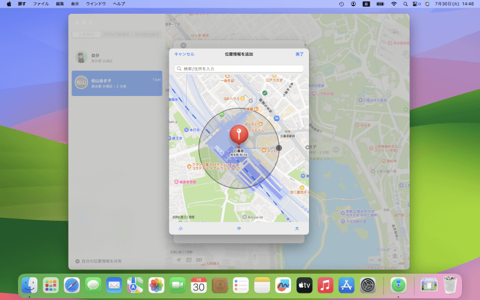Open the 編集 menu
The height and width of the screenshot is (300, 480).
60,4
